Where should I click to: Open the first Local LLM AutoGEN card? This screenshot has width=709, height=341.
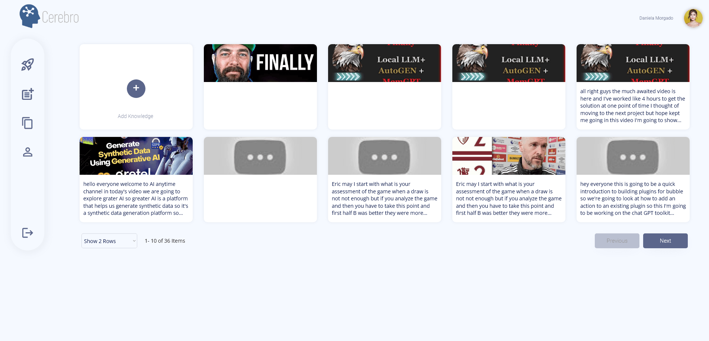pos(384,63)
